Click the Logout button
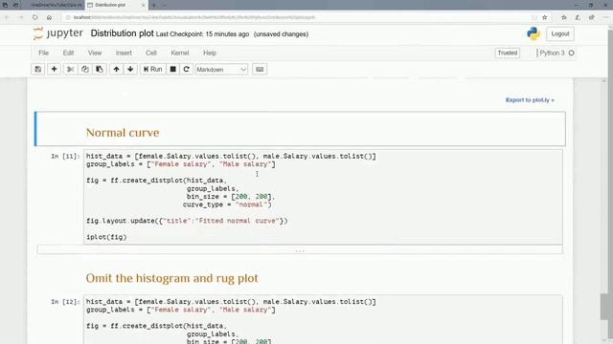The image size is (613, 344). [x=559, y=34]
